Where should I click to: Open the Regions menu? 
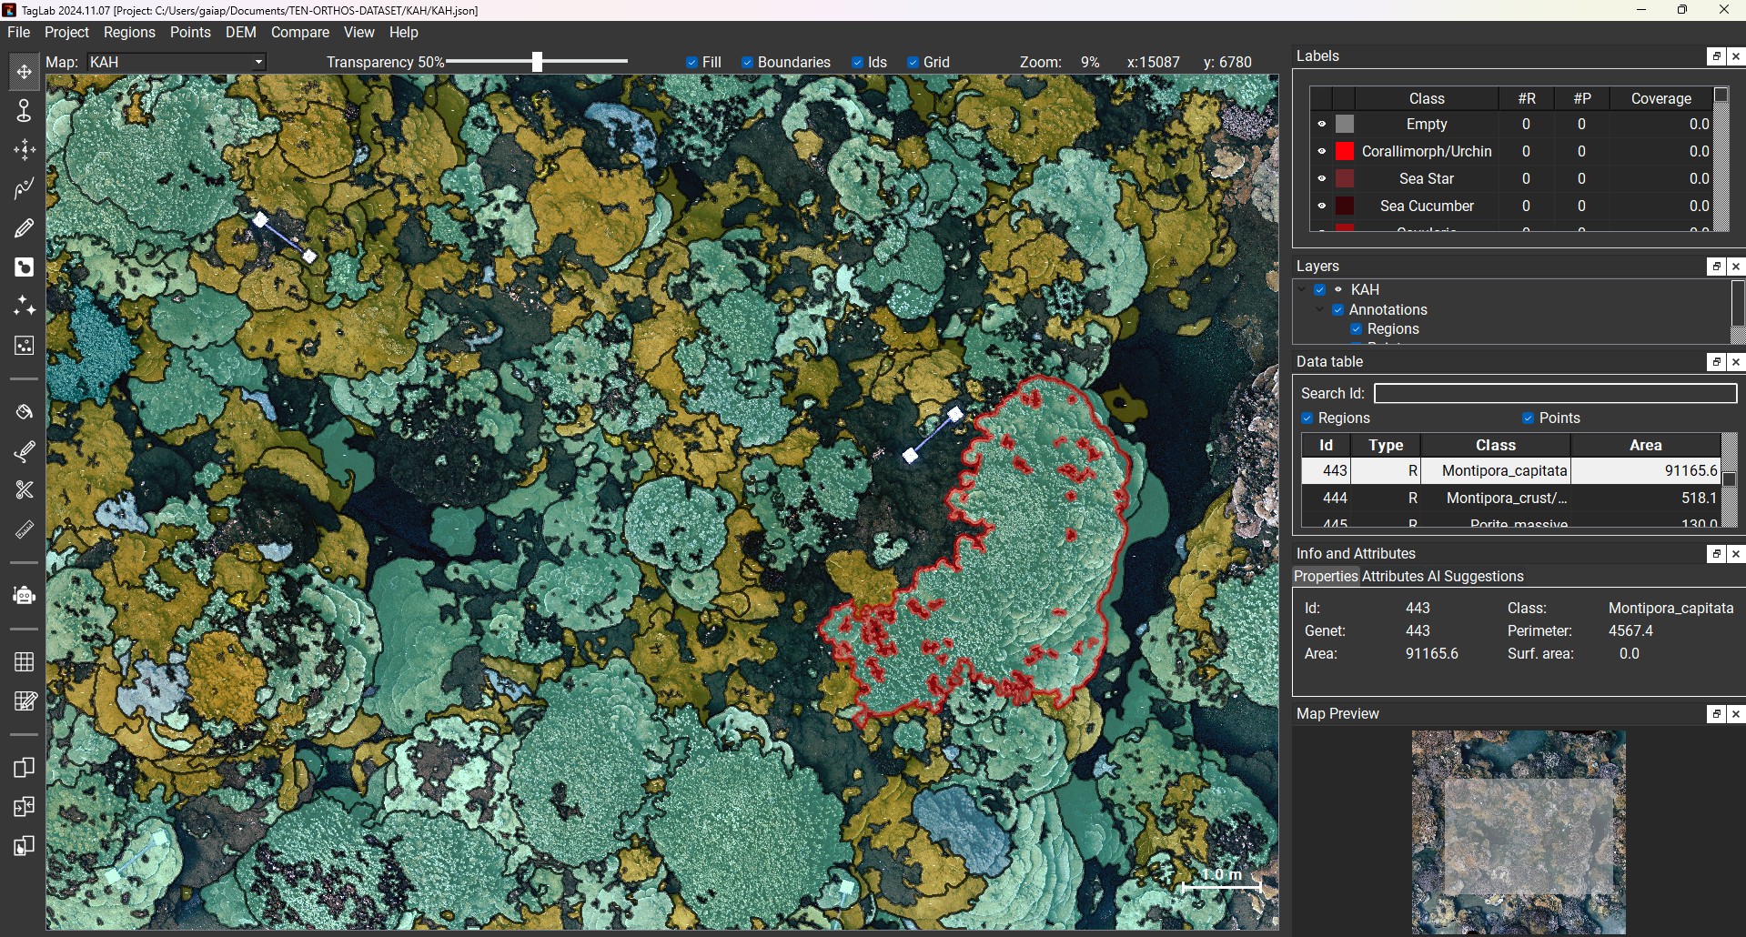pos(129,33)
